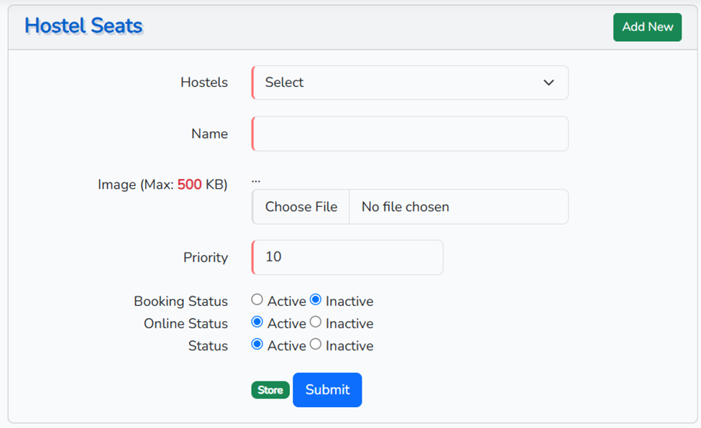This screenshot has height=428, width=701.
Task: Select Inactive for Booking Status
Action: [x=316, y=300]
